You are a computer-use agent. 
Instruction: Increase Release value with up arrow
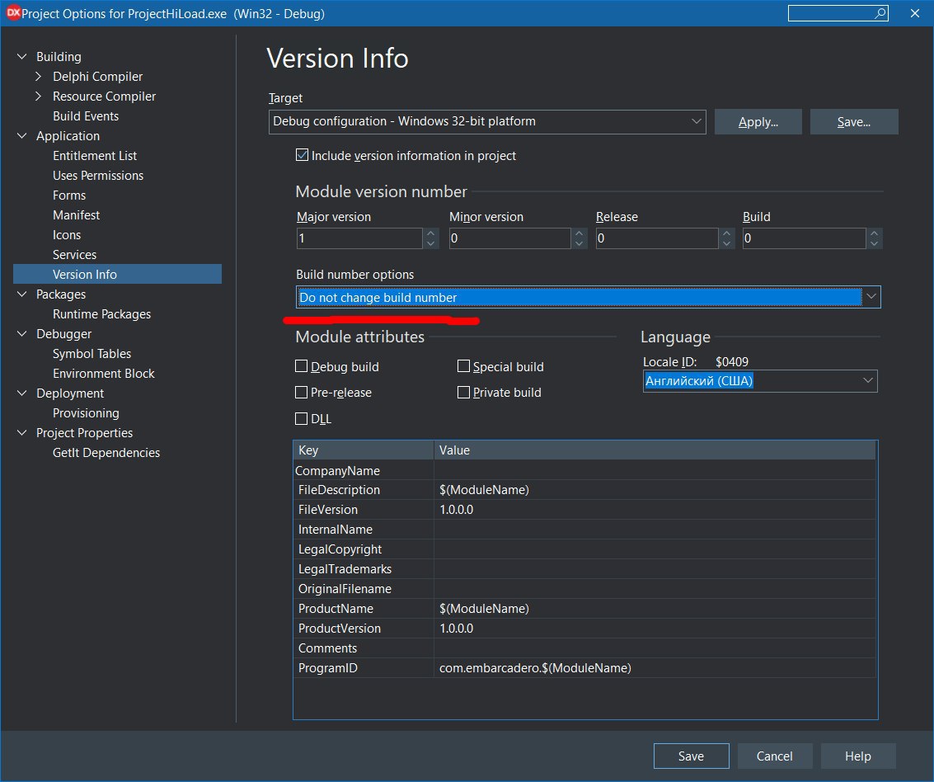726,233
